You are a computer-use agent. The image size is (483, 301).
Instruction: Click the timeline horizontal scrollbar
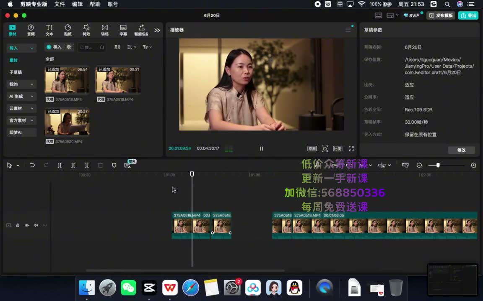tap(185, 270)
